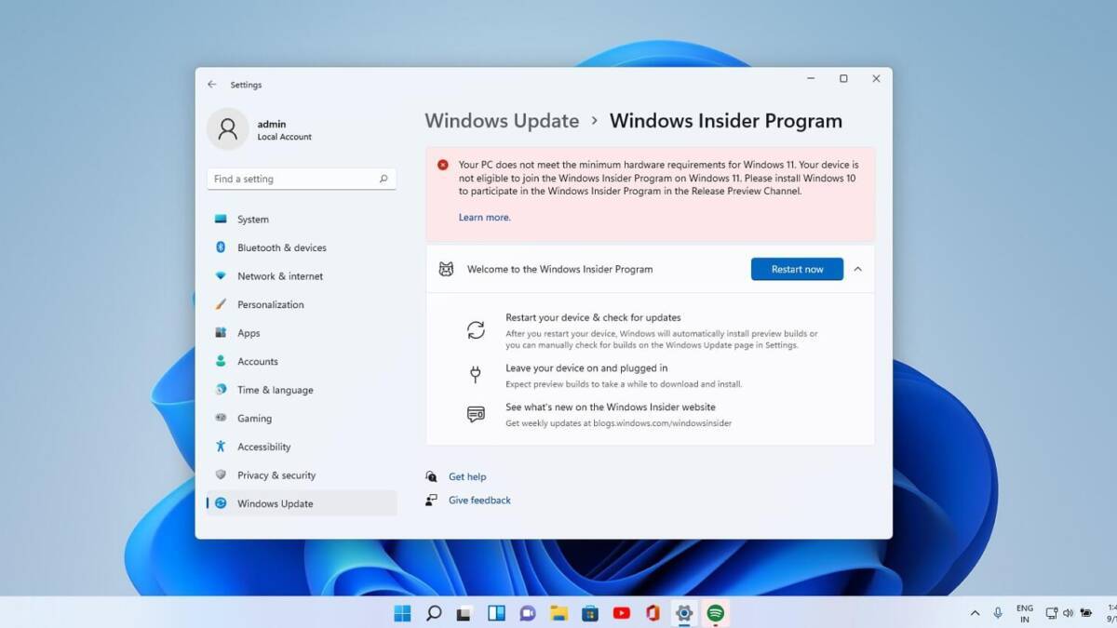Screen dimensions: 1117x628
Task: Open Microsoft Store from the taskbar
Action: click(x=590, y=613)
